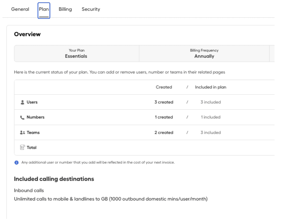Click the Included in plan column header
The image size is (286, 221).
click(x=210, y=87)
